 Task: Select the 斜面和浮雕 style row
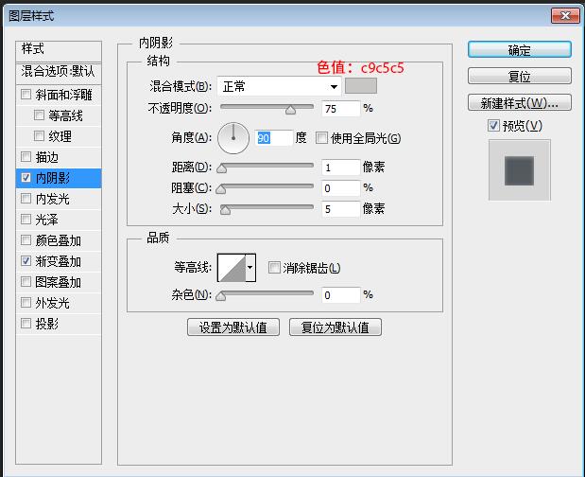point(59,95)
